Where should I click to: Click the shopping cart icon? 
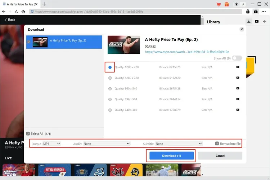tap(219, 4)
